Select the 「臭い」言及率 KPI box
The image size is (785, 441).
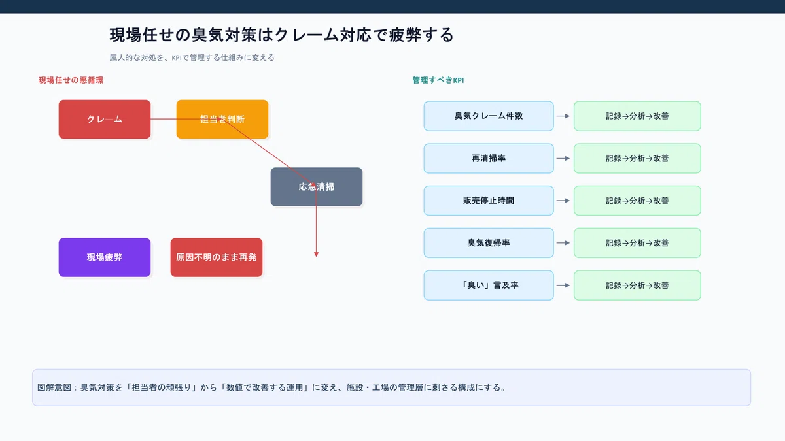489,286
